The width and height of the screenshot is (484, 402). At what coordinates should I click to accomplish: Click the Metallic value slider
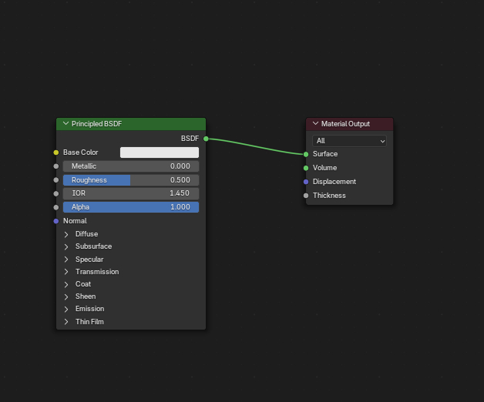[131, 166]
